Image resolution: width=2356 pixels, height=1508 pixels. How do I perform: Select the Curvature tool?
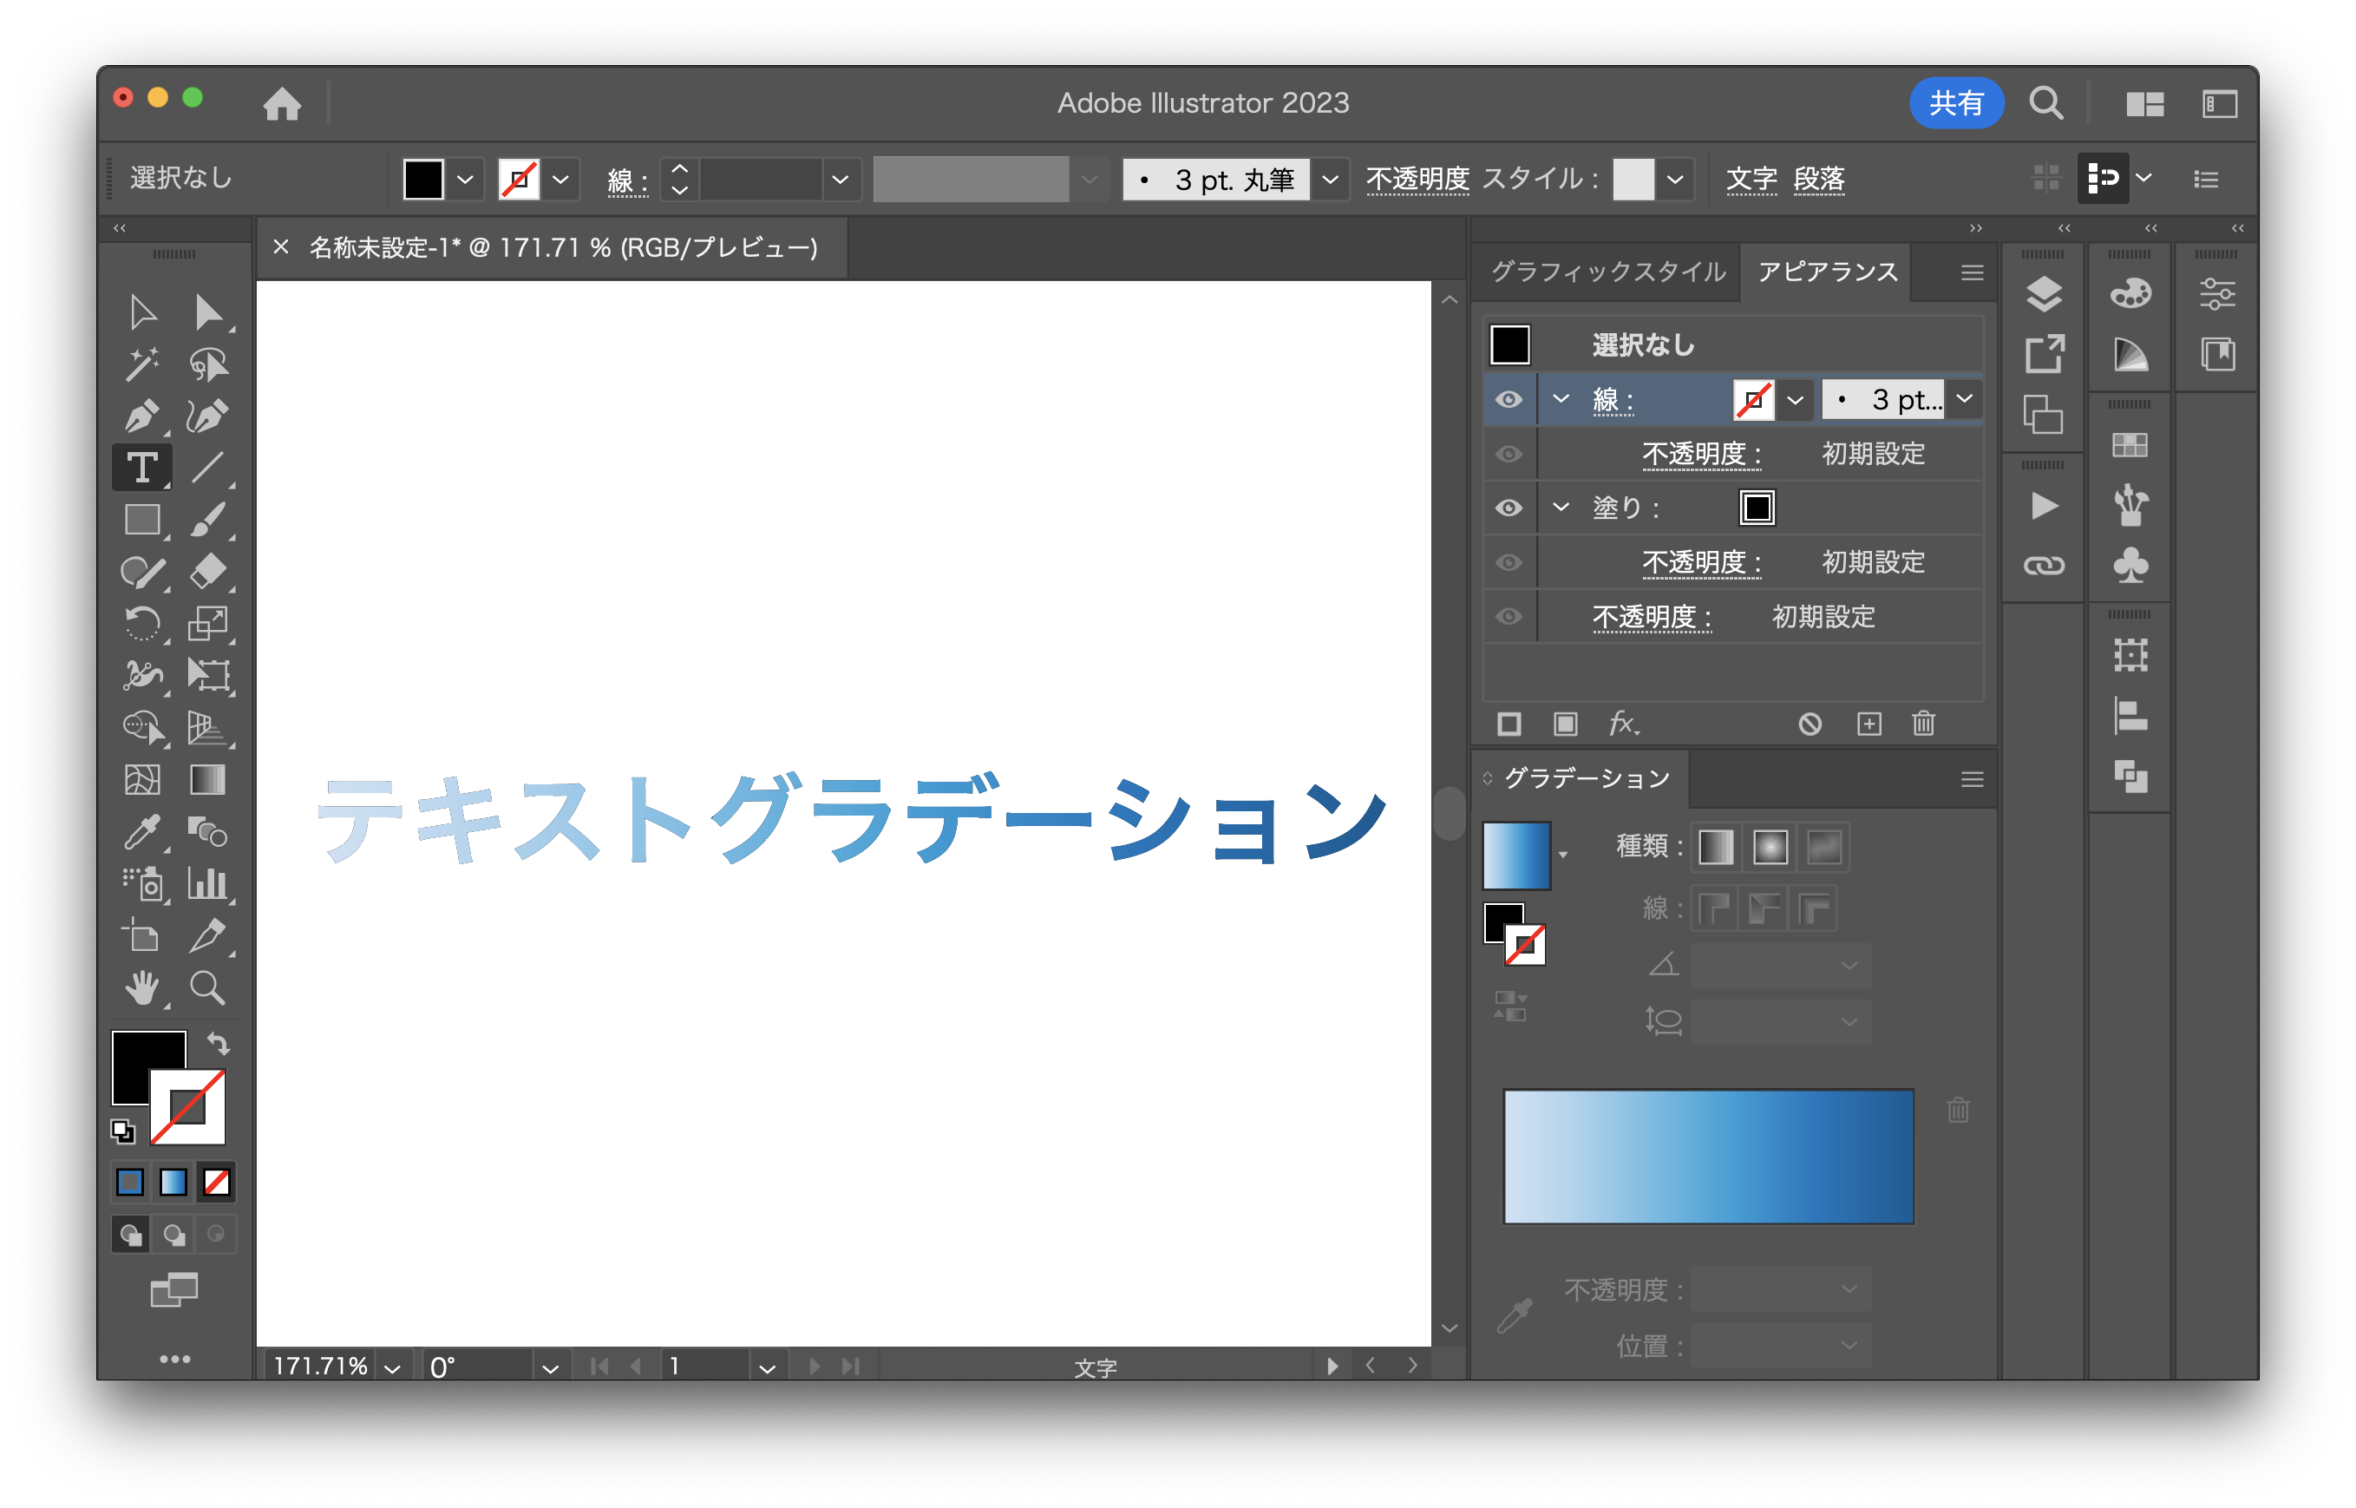(207, 416)
